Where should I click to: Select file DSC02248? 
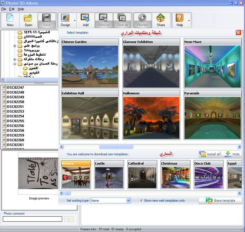tap(15, 92)
